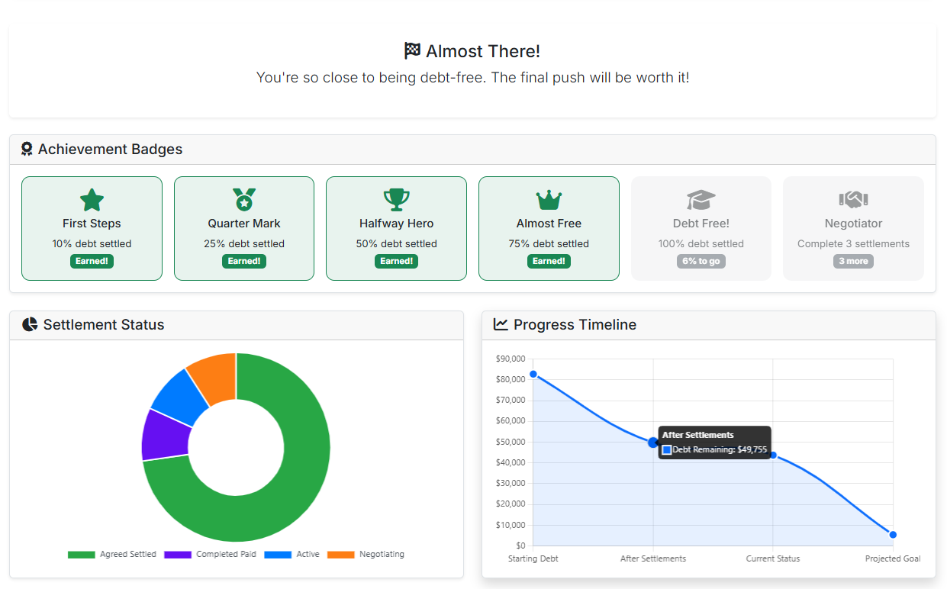Click the medal icon on Quarter Mark badge
Image resolution: width=947 pixels, height=589 pixels.
tap(243, 200)
